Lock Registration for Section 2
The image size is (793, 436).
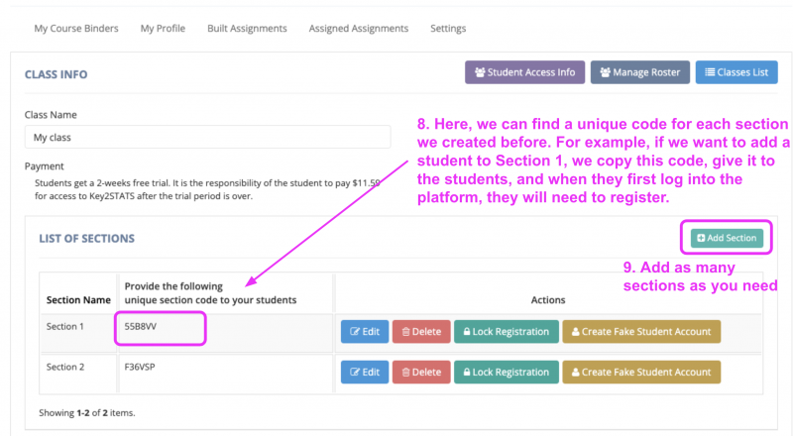point(505,372)
